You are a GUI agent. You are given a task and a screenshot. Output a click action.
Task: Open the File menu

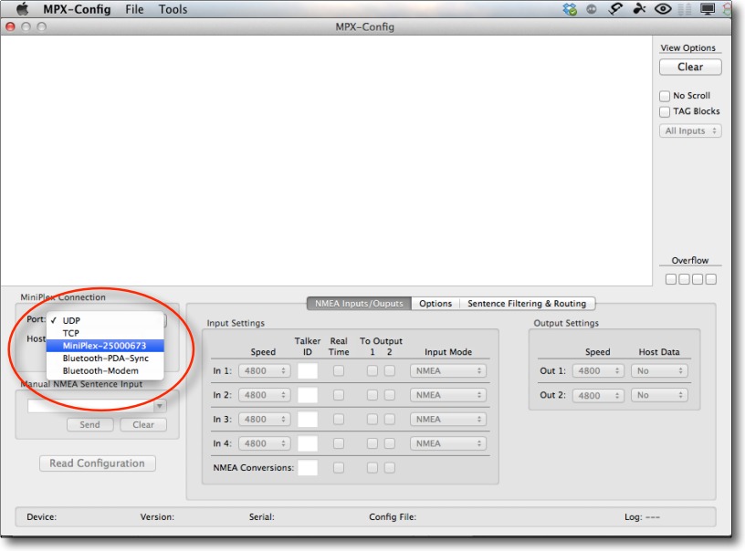click(134, 9)
